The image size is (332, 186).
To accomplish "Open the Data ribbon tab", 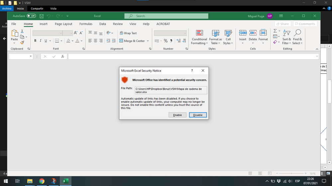I will pyautogui.click(x=102, y=24).
